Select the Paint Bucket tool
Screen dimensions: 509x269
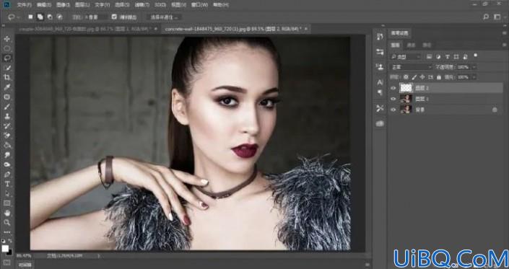tap(6, 145)
